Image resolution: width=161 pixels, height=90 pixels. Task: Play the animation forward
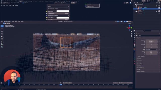68,83
